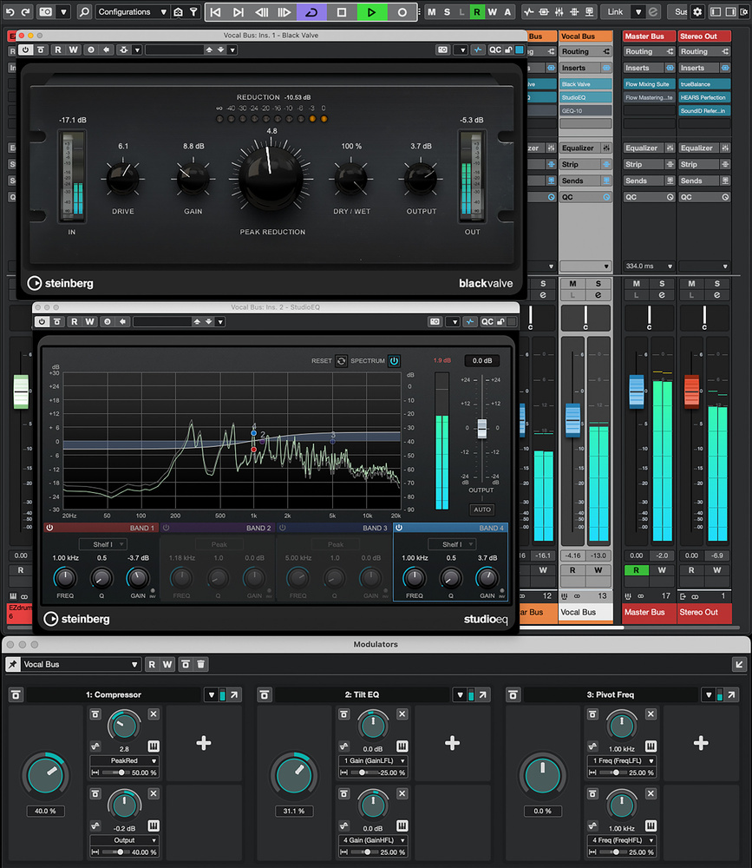Click the AUTO button under StudioEQ output
752x868 pixels.
481,510
